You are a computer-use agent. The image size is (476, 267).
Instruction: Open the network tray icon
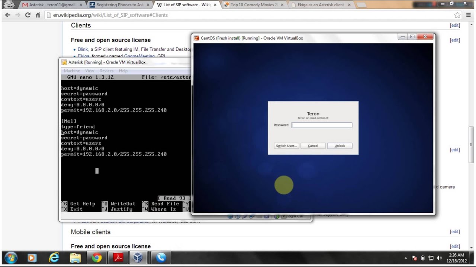[x=431, y=258]
